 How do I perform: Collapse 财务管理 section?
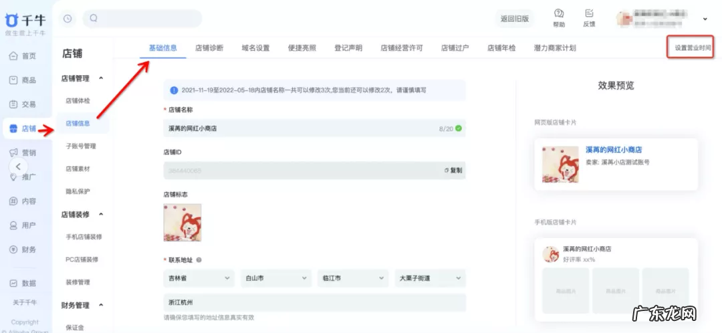(102, 305)
